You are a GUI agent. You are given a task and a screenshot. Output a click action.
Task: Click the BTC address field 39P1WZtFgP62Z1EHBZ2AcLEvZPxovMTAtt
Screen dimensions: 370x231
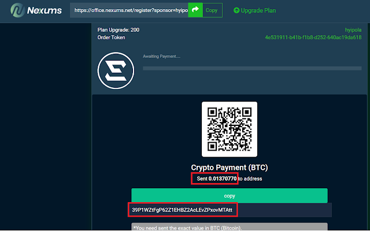pos(230,210)
